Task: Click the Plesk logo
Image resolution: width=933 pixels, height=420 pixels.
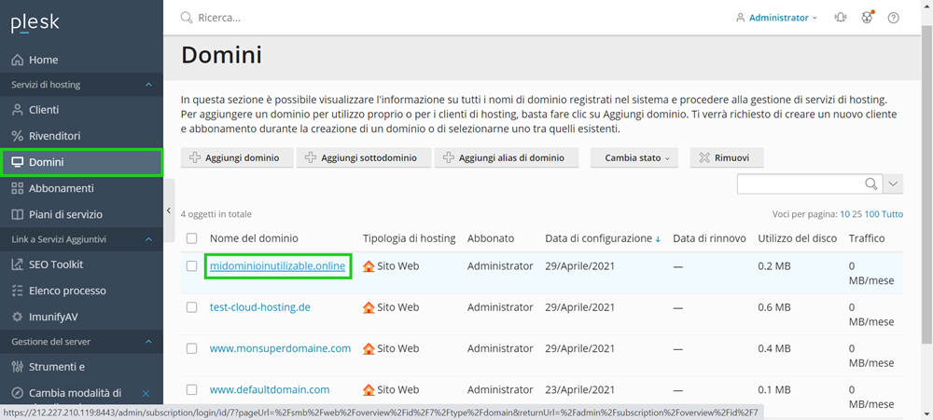Action: pos(35,24)
